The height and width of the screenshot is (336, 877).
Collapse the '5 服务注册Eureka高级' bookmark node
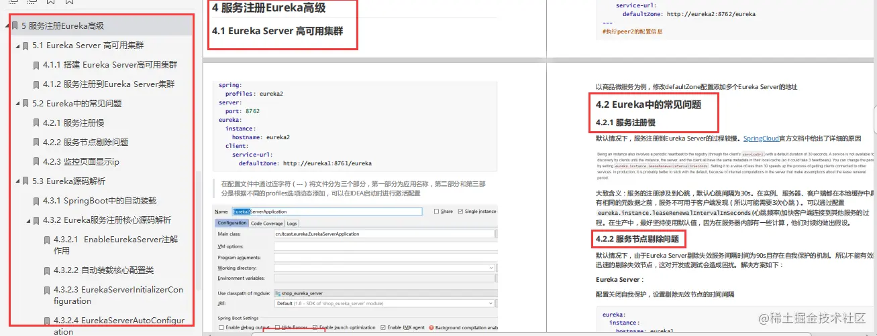click(x=7, y=26)
